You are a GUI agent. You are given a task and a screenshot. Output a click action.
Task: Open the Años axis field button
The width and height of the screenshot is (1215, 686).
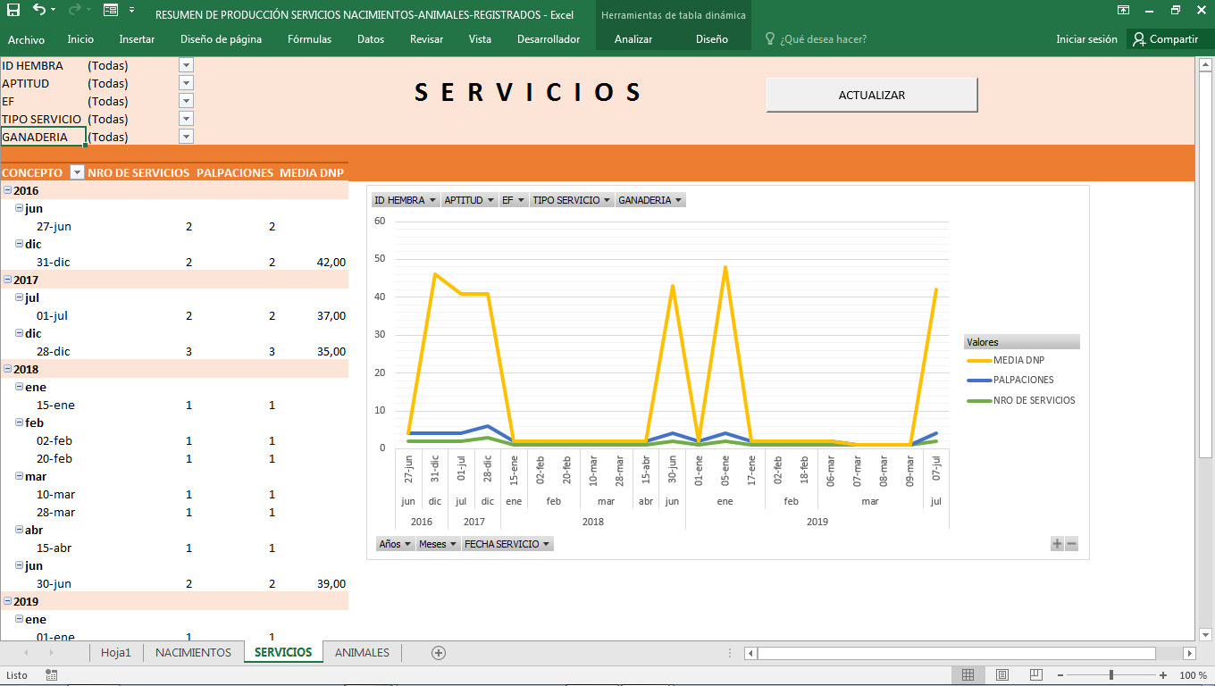click(x=396, y=543)
